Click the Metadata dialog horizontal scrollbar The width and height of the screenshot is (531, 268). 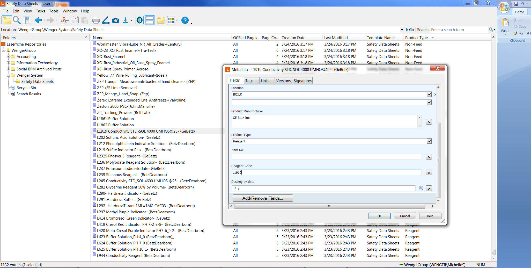tap(329, 206)
